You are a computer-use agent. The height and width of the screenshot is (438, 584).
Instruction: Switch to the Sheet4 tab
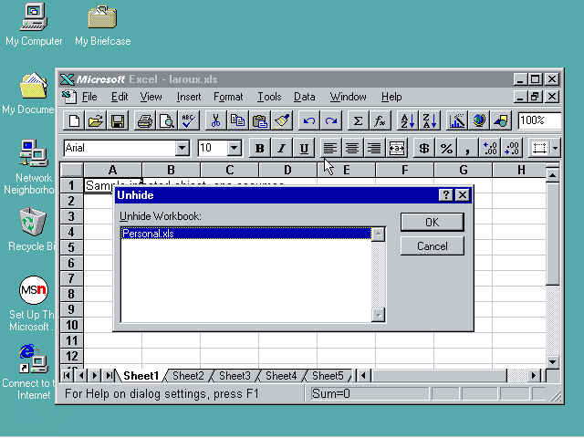pos(281,376)
